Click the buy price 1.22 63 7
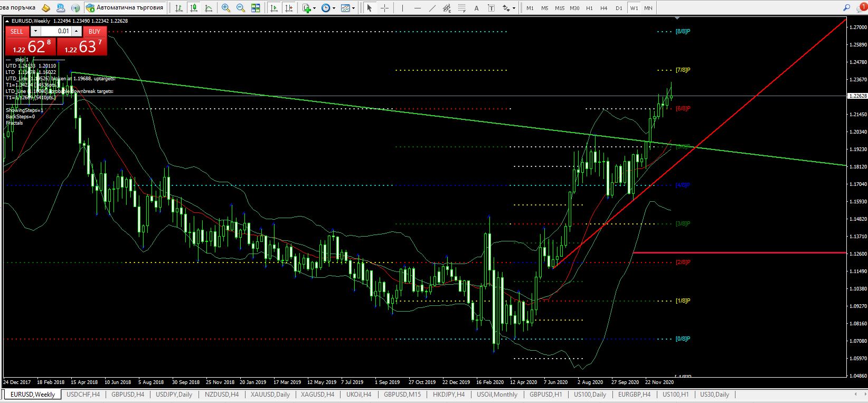 (x=82, y=46)
